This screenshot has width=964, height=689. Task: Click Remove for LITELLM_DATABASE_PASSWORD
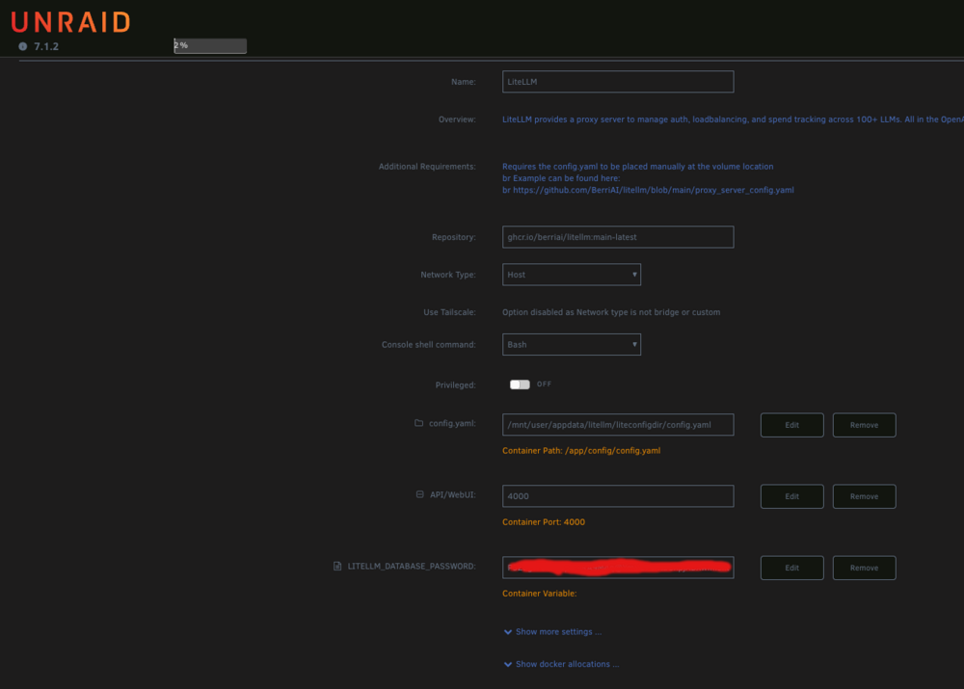pyautogui.click(x=864, y=568)
